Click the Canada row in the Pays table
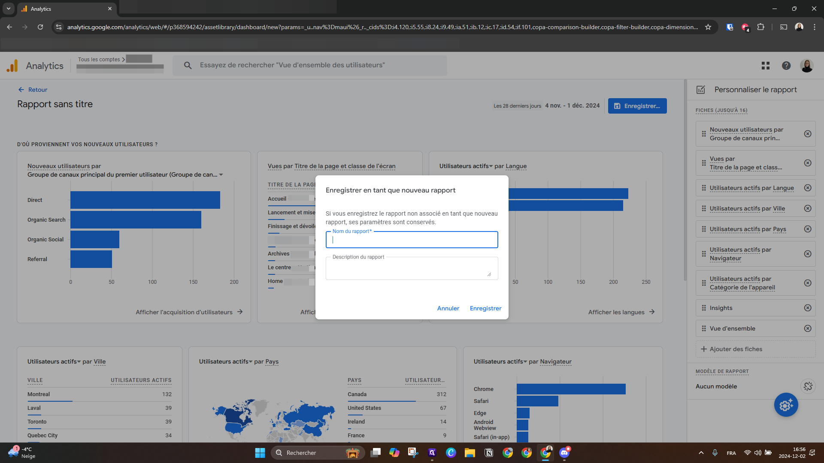824x463 pixels. pyautogui.click(x=397, y=394)
